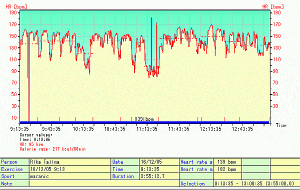Click the 'Calorie rate: 217 kcal/60min' cursor value
The image size is (300, 190).
coord(52,149)
